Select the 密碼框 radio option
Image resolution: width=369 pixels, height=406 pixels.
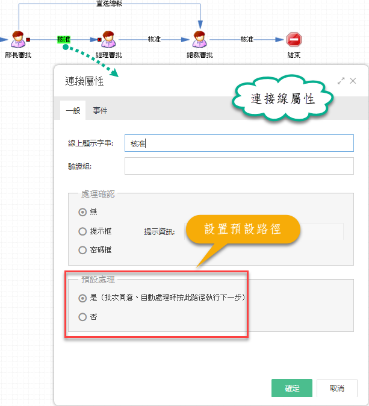82,250
